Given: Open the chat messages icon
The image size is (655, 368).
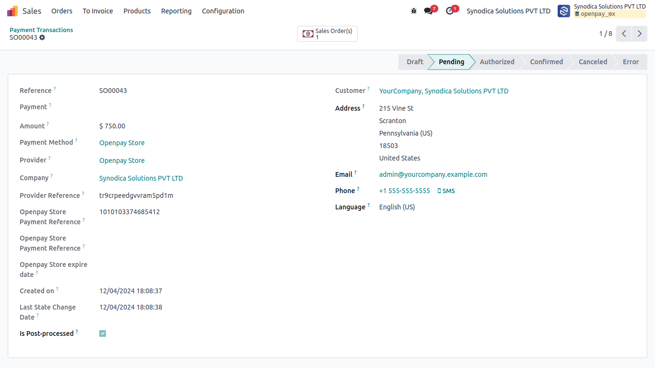Looking at the screenshot, I should 429,11.
